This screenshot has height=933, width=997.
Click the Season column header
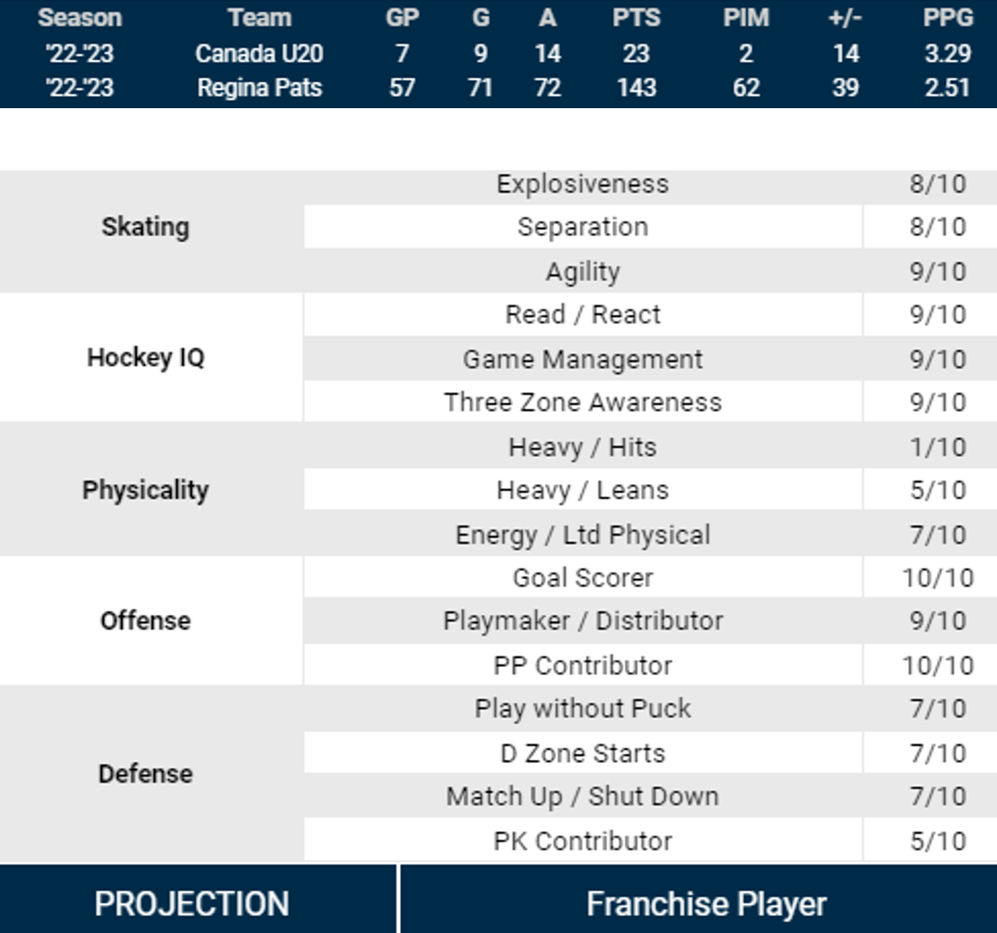80,18
